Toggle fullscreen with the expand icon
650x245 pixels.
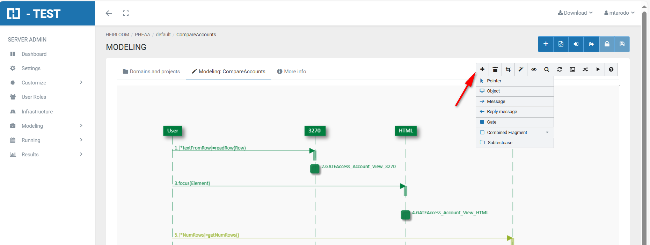point(126,13)
